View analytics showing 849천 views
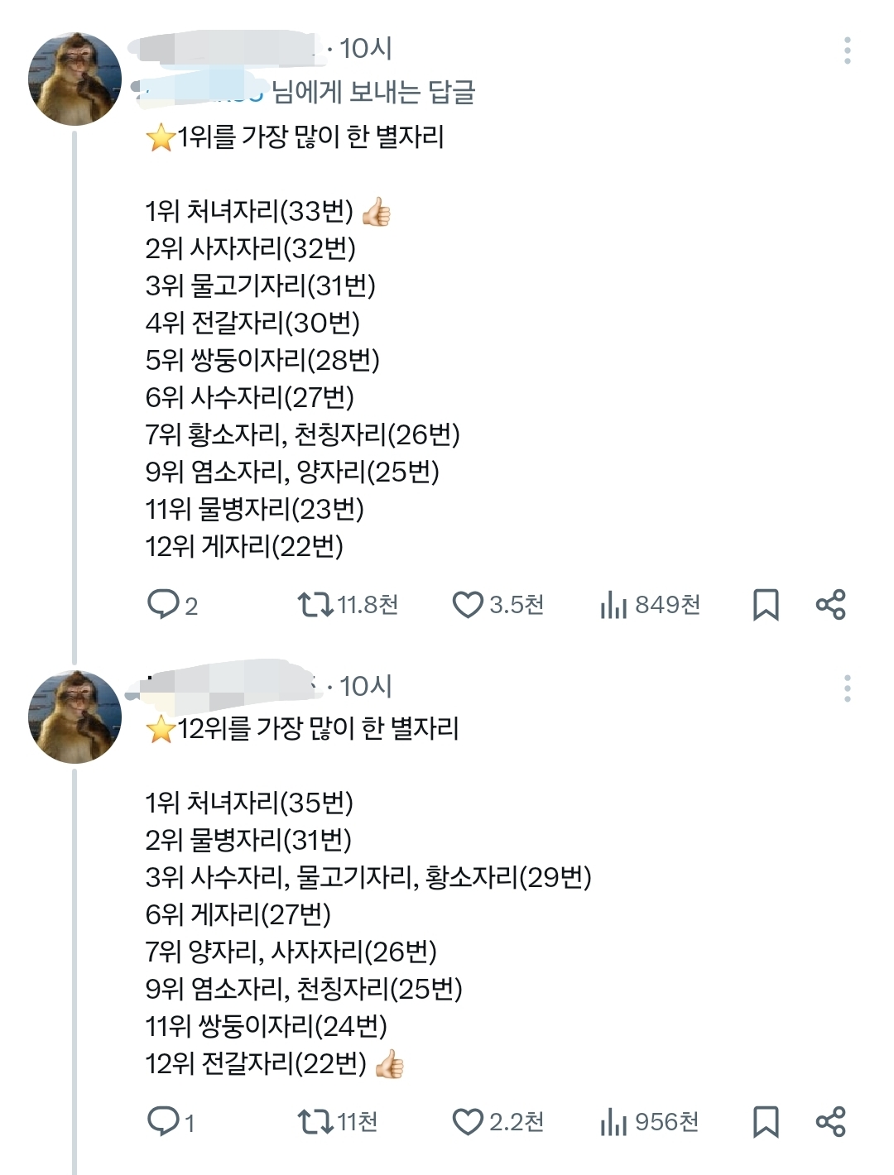The image size is (894, 1175). 613,605
